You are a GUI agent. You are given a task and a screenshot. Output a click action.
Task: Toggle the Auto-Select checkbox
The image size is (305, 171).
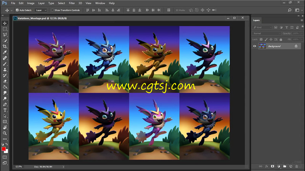pyautogui.click(x=17, y=10)
